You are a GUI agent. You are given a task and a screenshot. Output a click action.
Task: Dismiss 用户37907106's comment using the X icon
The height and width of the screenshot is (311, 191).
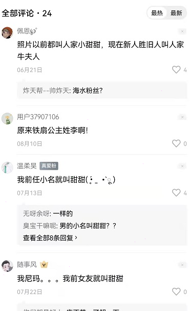click(x=182, y=117)
